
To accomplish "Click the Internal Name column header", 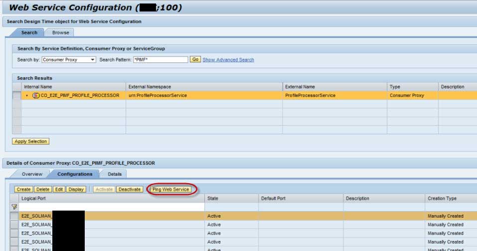I will pos(73,87).
